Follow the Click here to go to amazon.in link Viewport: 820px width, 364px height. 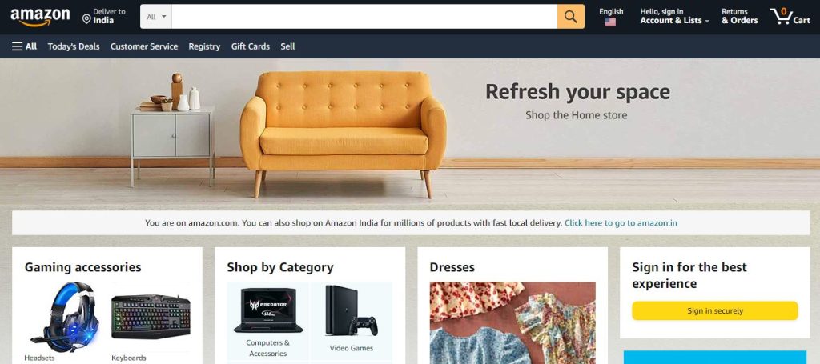(621, 223)
